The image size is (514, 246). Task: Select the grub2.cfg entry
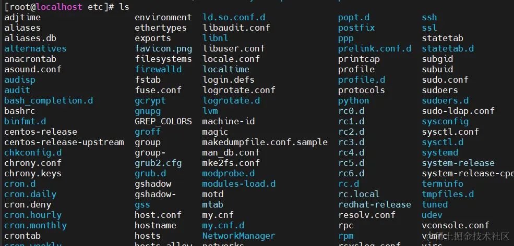click(158, 163)
